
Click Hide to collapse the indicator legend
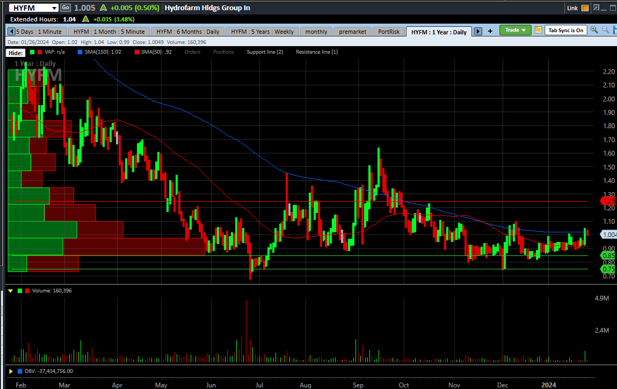[x=15, y=52]
